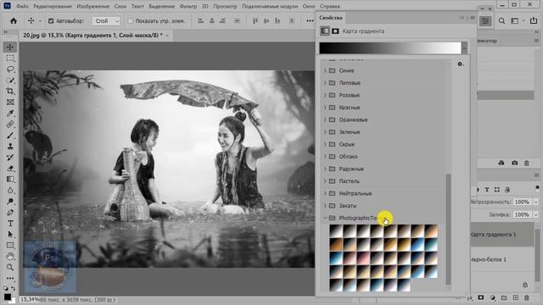This screenshot has width=543, height=305.
Task: Open the Файл menu
Action: [x=22, y=6]
